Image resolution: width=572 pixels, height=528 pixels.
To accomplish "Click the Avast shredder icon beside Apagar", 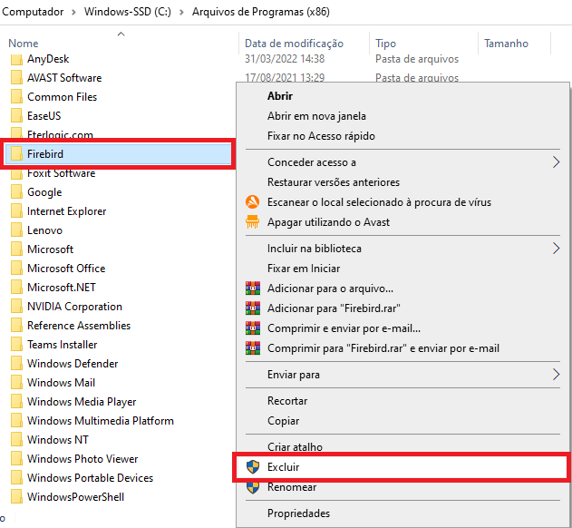I will coord(253,222).
